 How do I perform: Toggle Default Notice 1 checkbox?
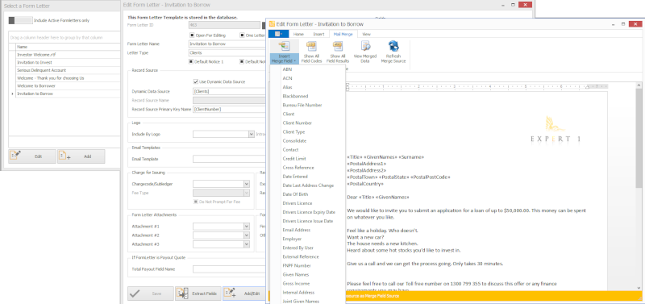[192, 62]
